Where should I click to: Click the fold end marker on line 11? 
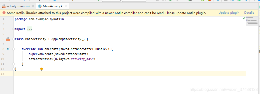(x=13, y=64)
